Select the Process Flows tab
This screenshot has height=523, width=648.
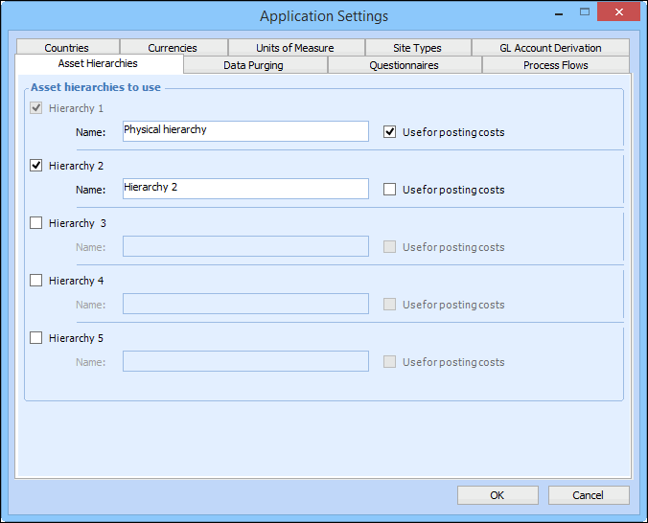[x=555, y=65]
